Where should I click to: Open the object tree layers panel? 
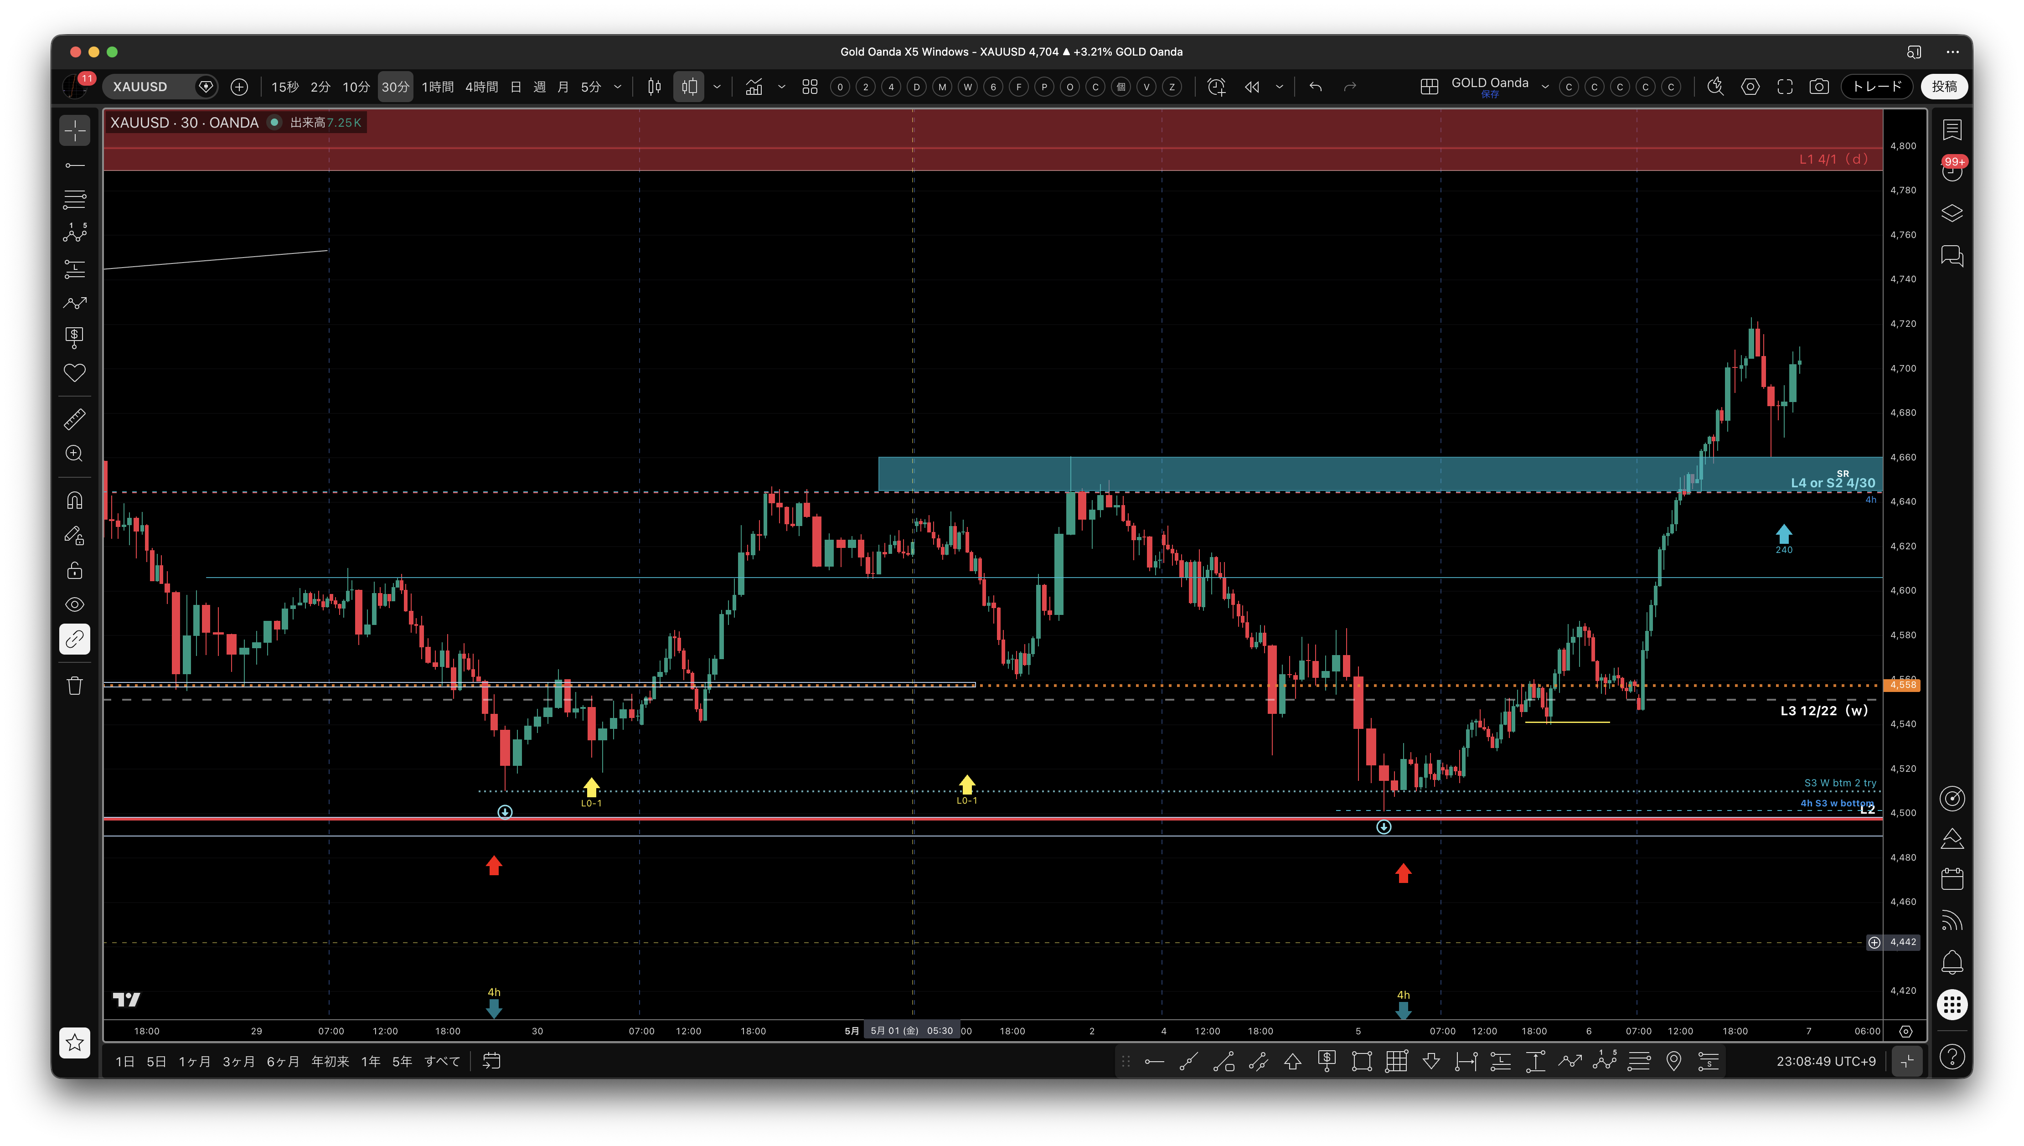1952,213
